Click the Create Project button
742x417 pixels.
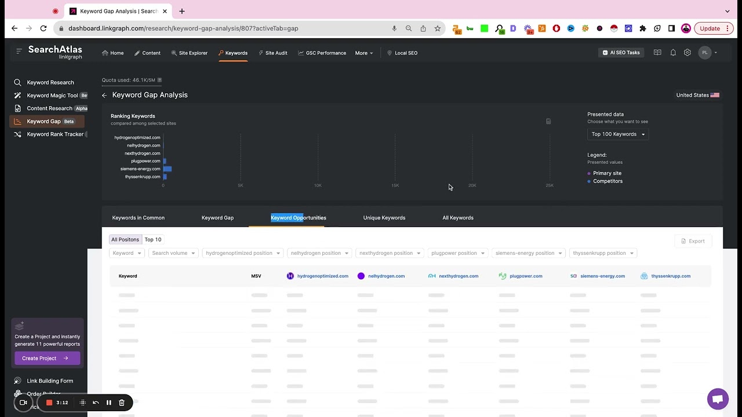[x=45, y=359]
